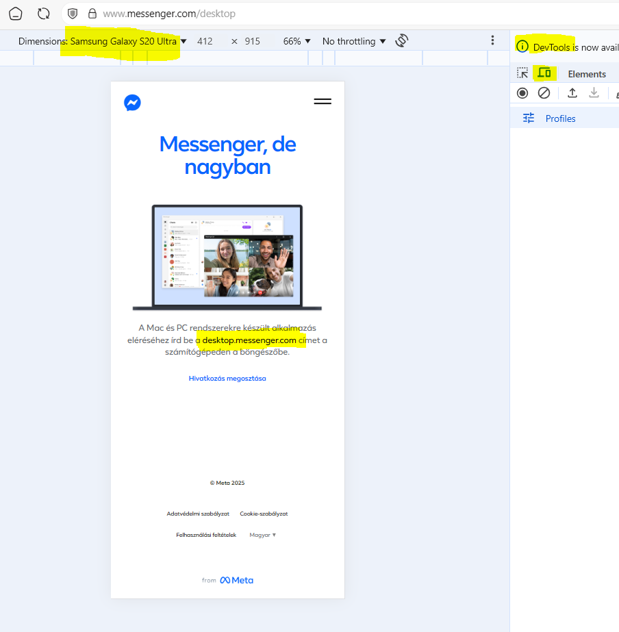Viewport: 619px width, 632px height.
Task: Load profile with upload icon
Action: (x=572, y=93)
